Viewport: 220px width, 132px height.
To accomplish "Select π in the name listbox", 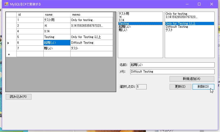I will [140, 17].
